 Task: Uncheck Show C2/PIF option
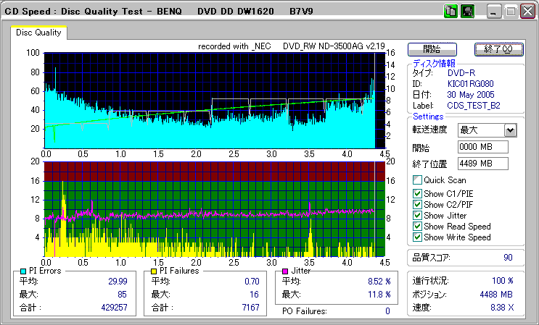point(417,205)
